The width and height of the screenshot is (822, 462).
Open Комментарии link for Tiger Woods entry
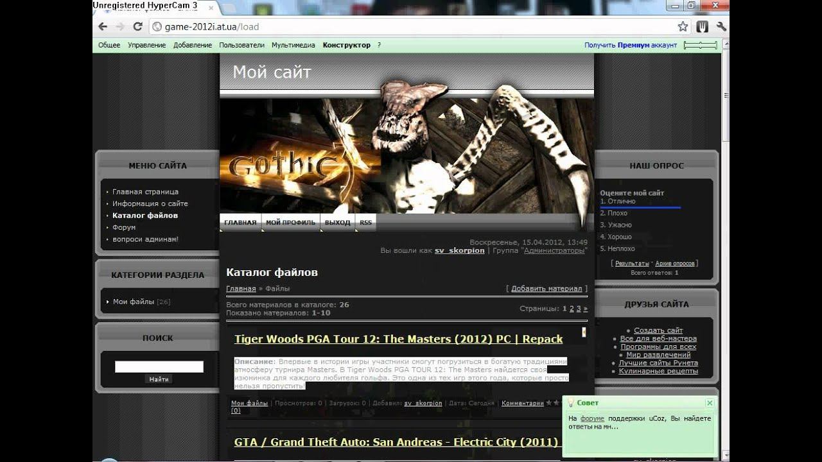(522, 404)
